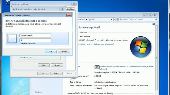The height and width of the screenshot is (95, 170).
Task: Open the Windows 7 new edition features link
Action: [96, 44]
